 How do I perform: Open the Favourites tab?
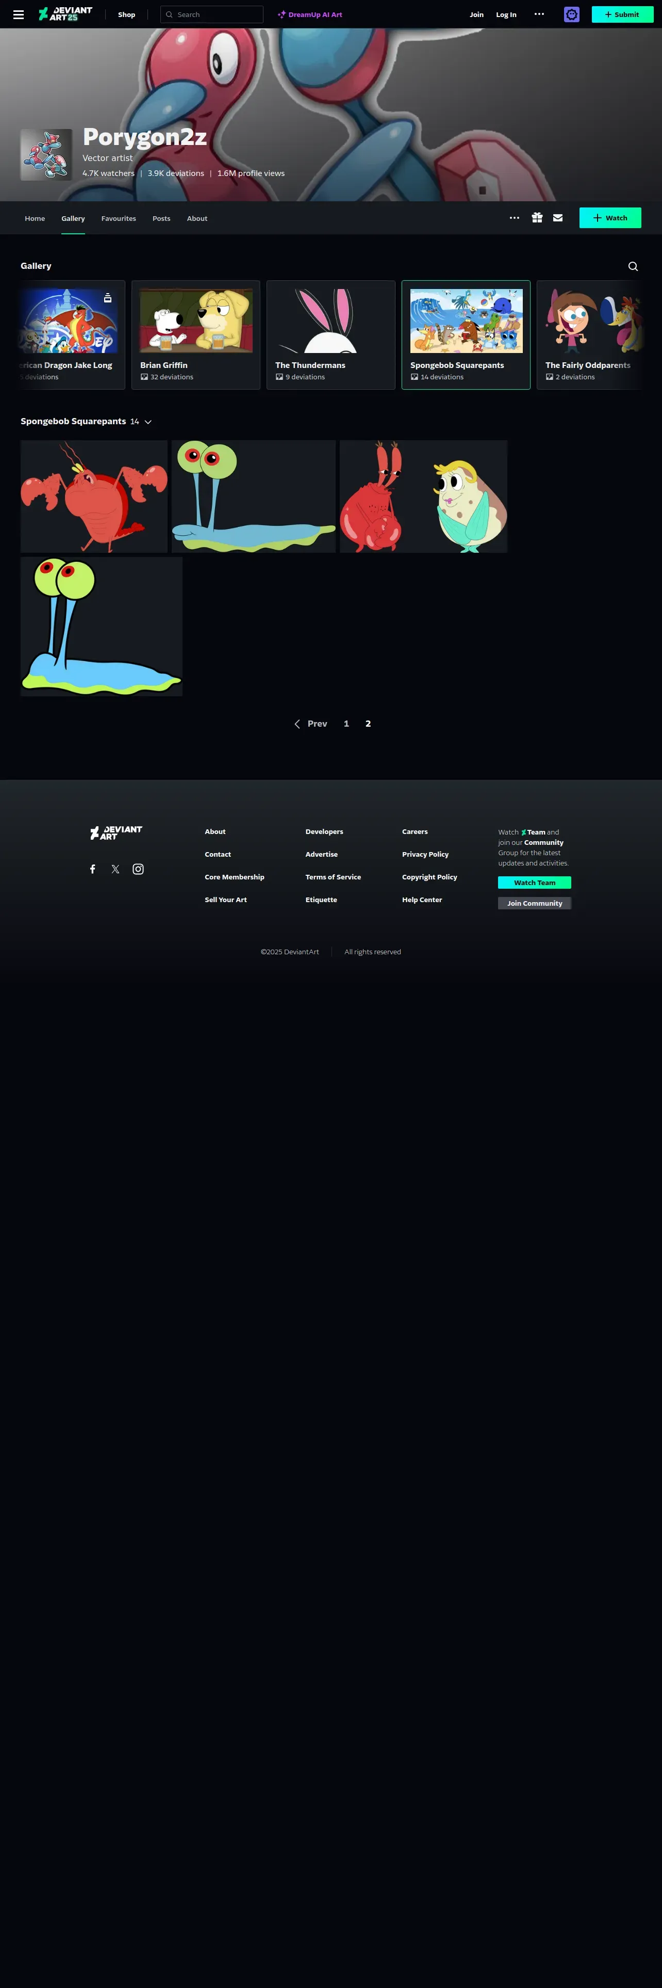[x=119, y=218]
